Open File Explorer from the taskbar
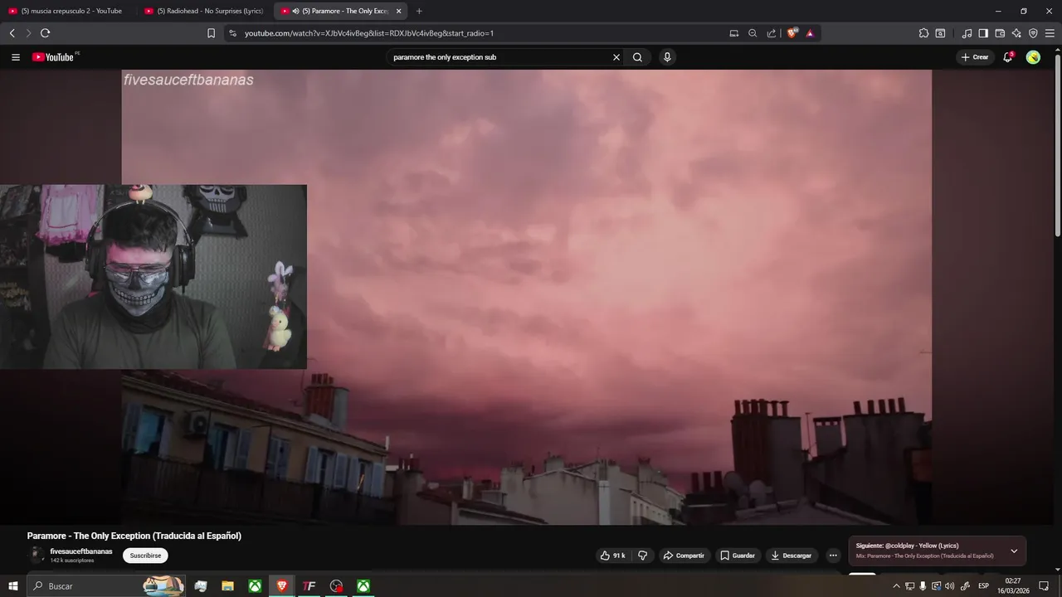1062x597 pixels. pyautogui.click(x=227, y=586)
